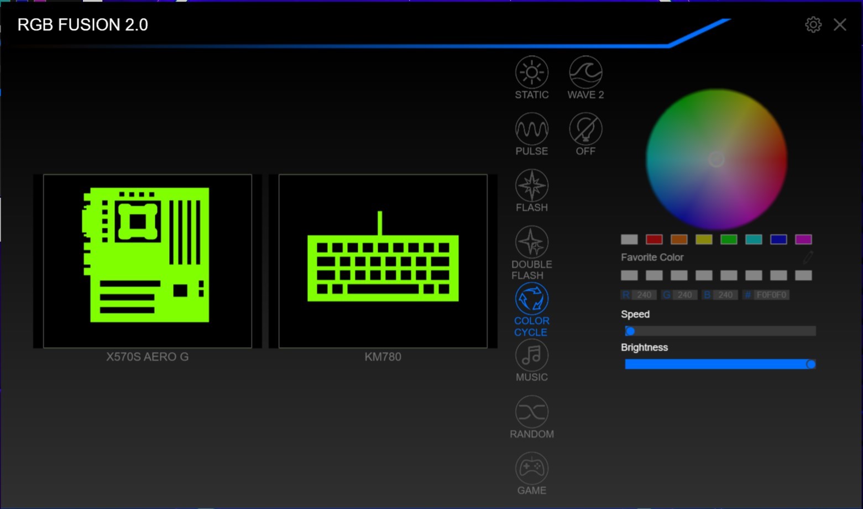Image resolution: width=863 pixels, height=509 pixels.
Task: Click the X570S AERO G label
Action: [x=148, y=357]
